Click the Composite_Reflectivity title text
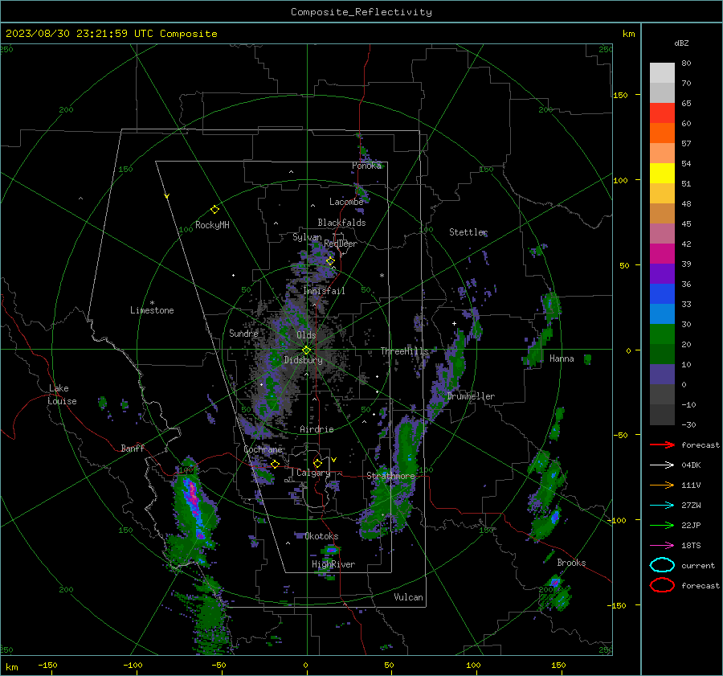Viewport: 723px width, 676px height. click(361, 12)
